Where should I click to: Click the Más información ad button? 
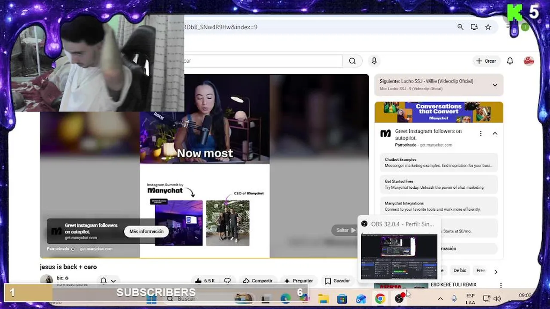[x=147, y=231]
